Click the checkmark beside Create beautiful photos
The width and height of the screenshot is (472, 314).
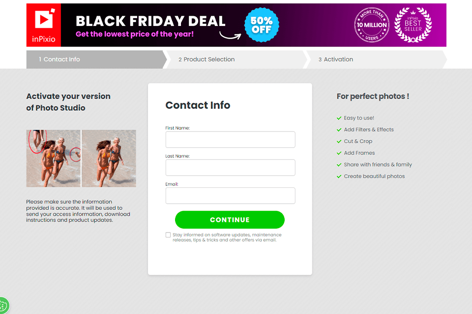click(x=339, y=177)
